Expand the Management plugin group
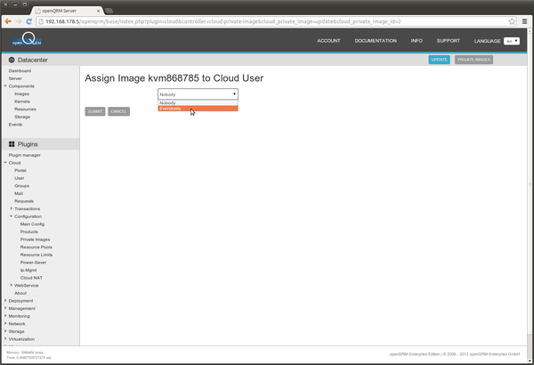The height and width of the screenshot is (365, 534). [x=5, y=308]
